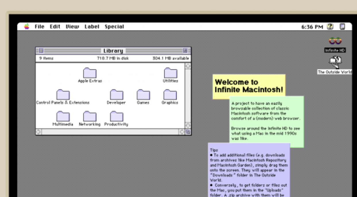Click the Library window close box
Viewport: 357px width, 197px height.
[41, 51]
